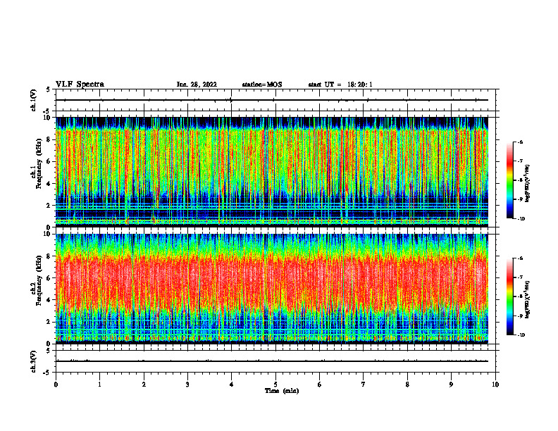Image resolution: width=558 pixels, height=431 pixels.
Task: Click the "Time (min)" x-axis label
Action: (282, 391)
